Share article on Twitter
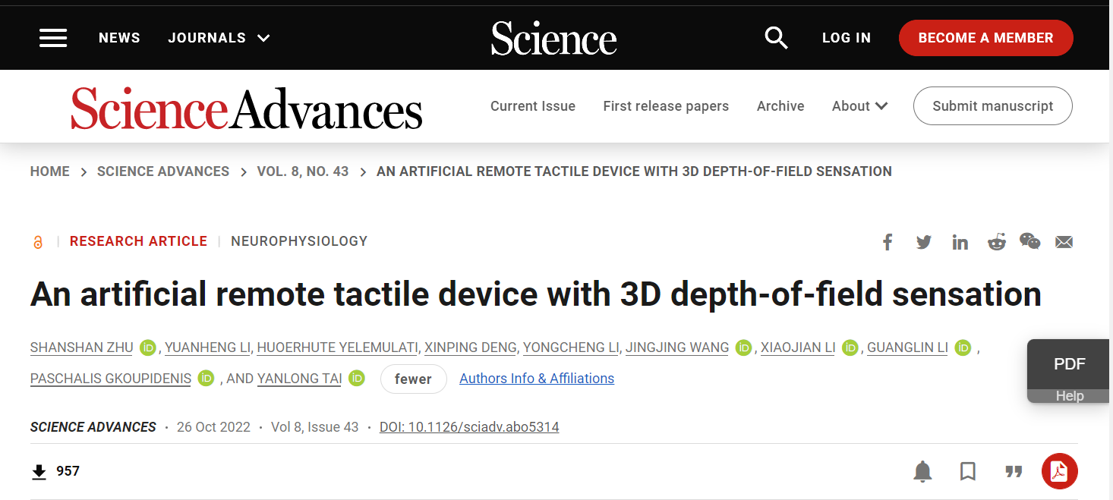Viewport: 1113px width, 500px height. pyautogui.click(x=923, y=242)
